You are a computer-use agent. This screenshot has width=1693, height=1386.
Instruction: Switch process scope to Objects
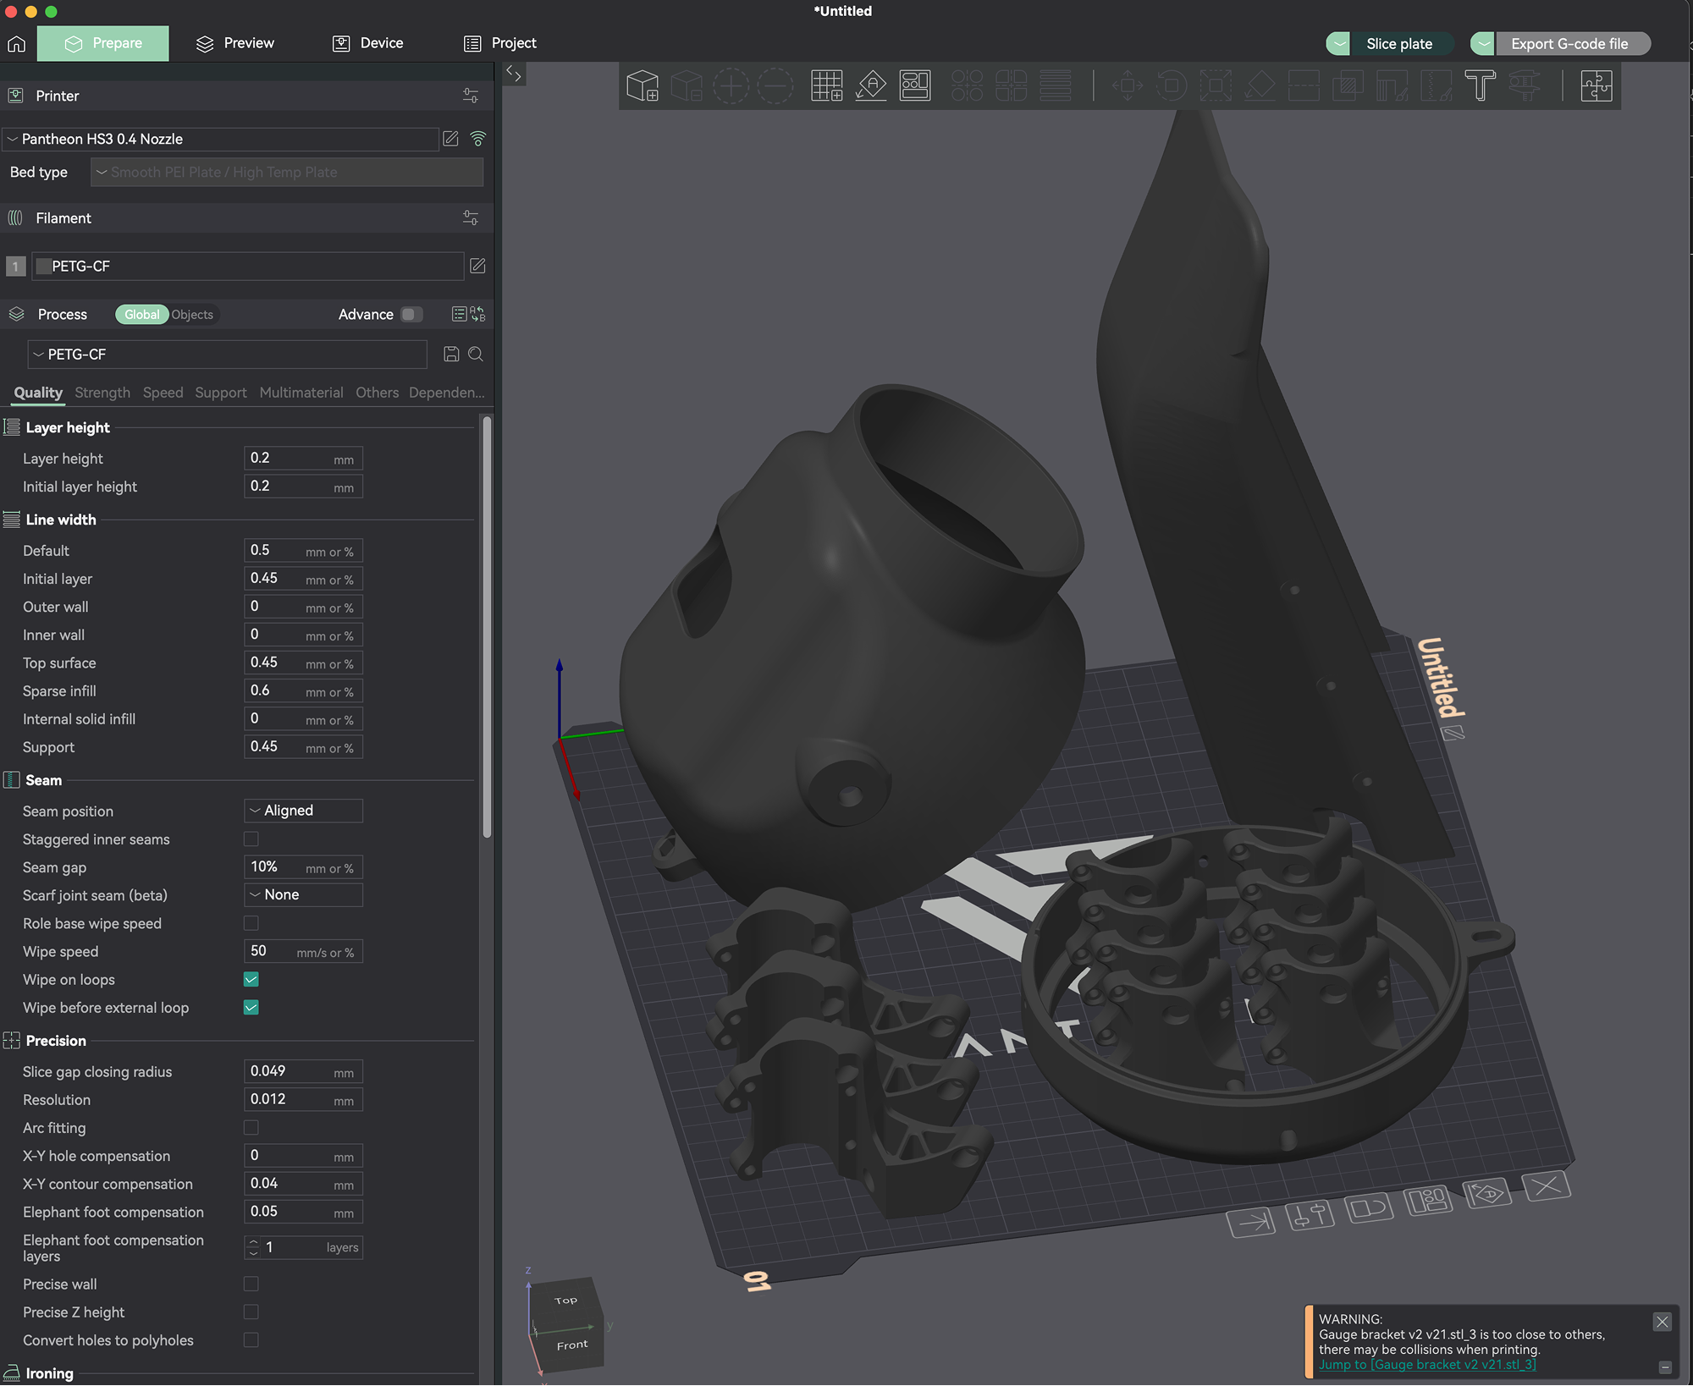point(192,315)
